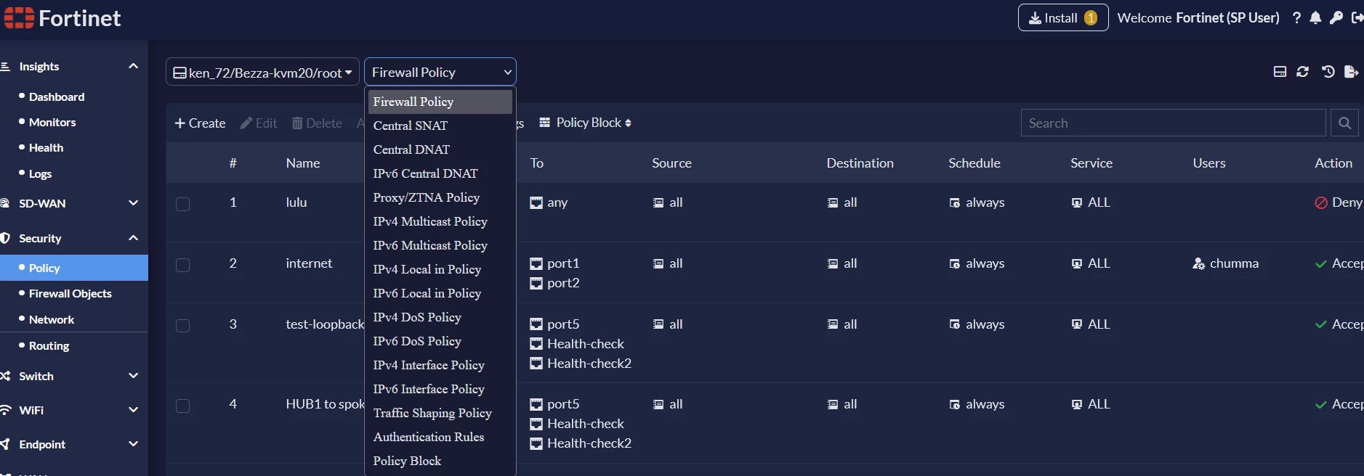Select Authentication Rules option
Viewport: 1364px width, 476px height.
tap(440, 437)
